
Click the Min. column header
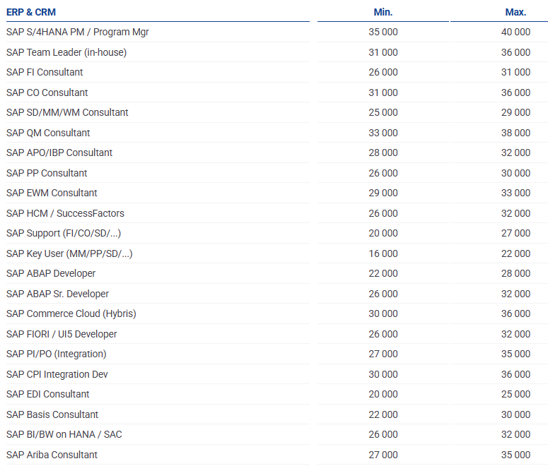click(x=383, y=12)
